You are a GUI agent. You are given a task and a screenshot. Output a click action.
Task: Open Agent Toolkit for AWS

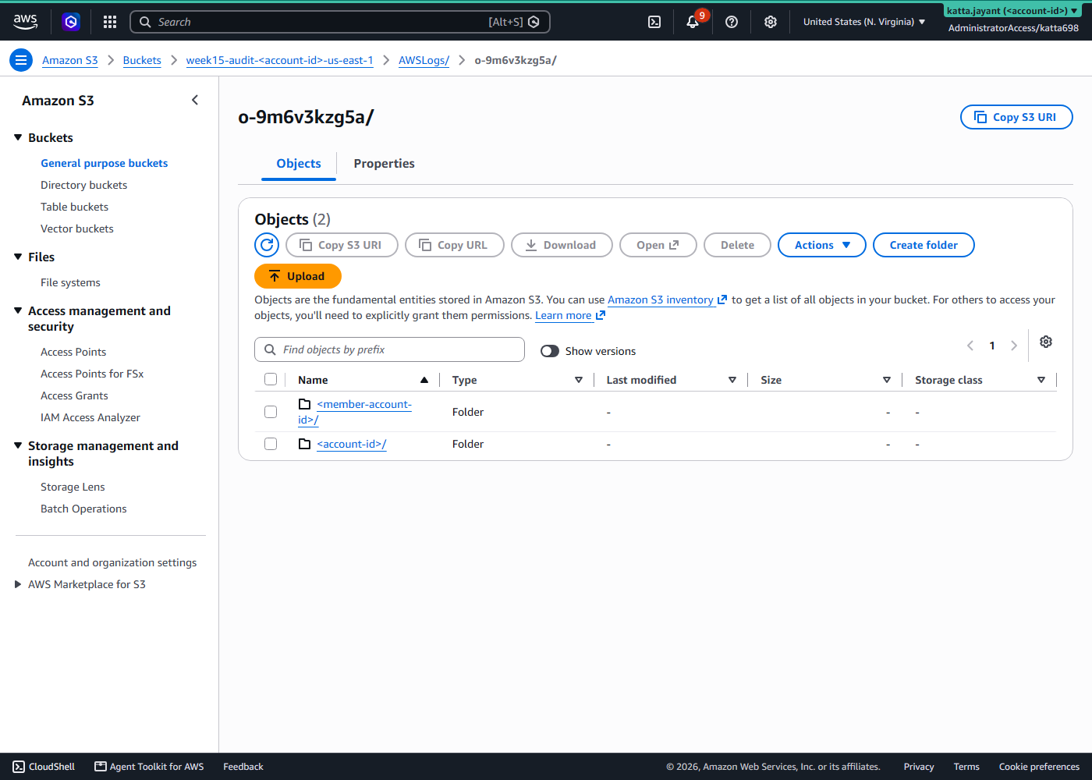click(149, 767)
